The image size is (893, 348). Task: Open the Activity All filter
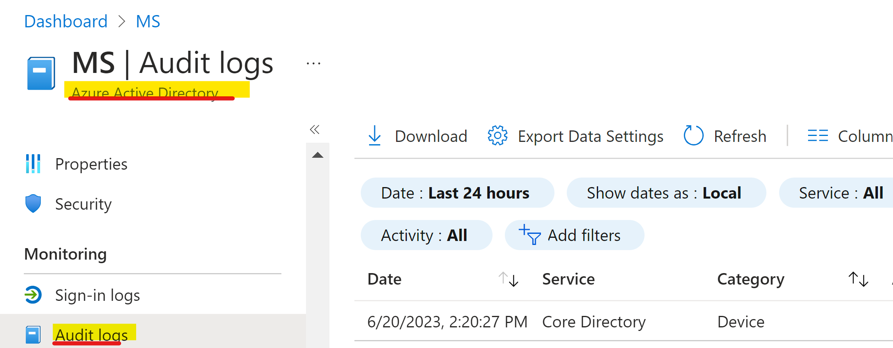(426, 235)
